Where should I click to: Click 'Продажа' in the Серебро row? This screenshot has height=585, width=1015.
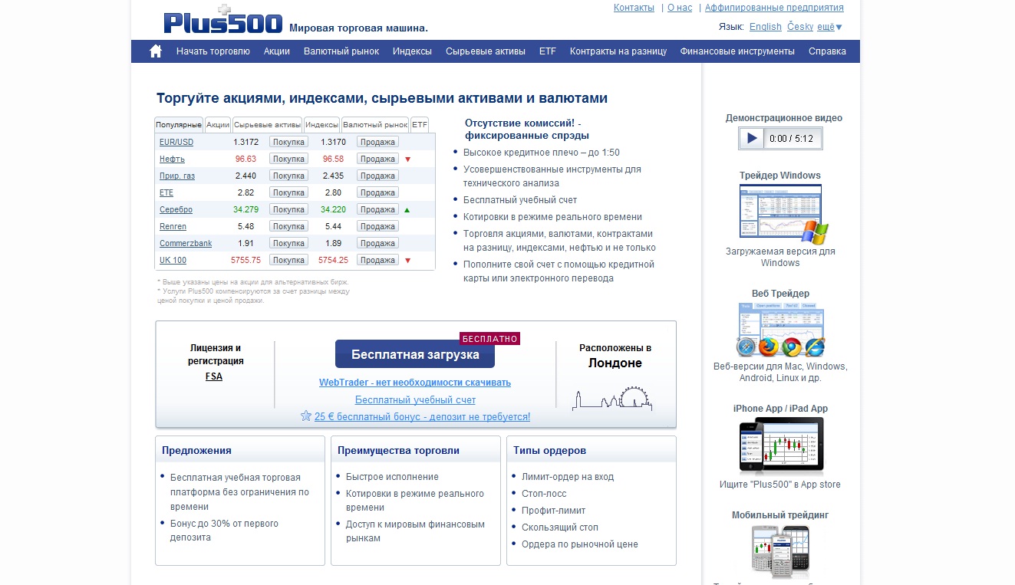(377, 209)
